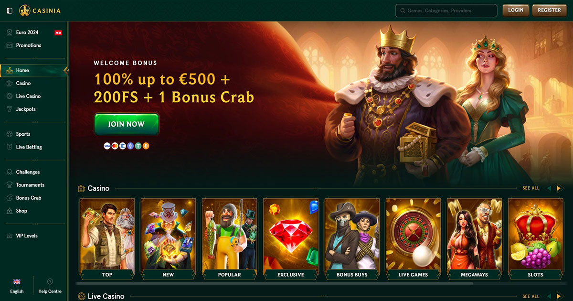Click the LOGIN button
This screenshot has height=301, width=573.
pos(516,10)
